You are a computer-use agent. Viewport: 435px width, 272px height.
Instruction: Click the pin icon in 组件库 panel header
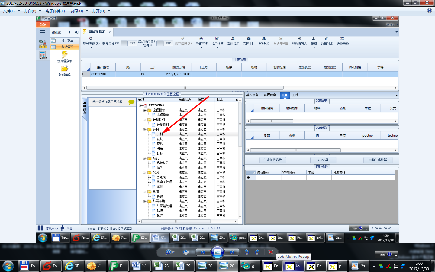76,32
